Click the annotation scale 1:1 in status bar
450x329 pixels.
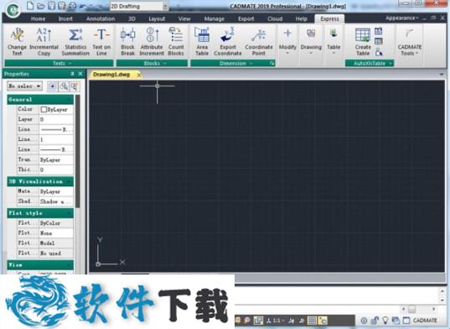276,321
